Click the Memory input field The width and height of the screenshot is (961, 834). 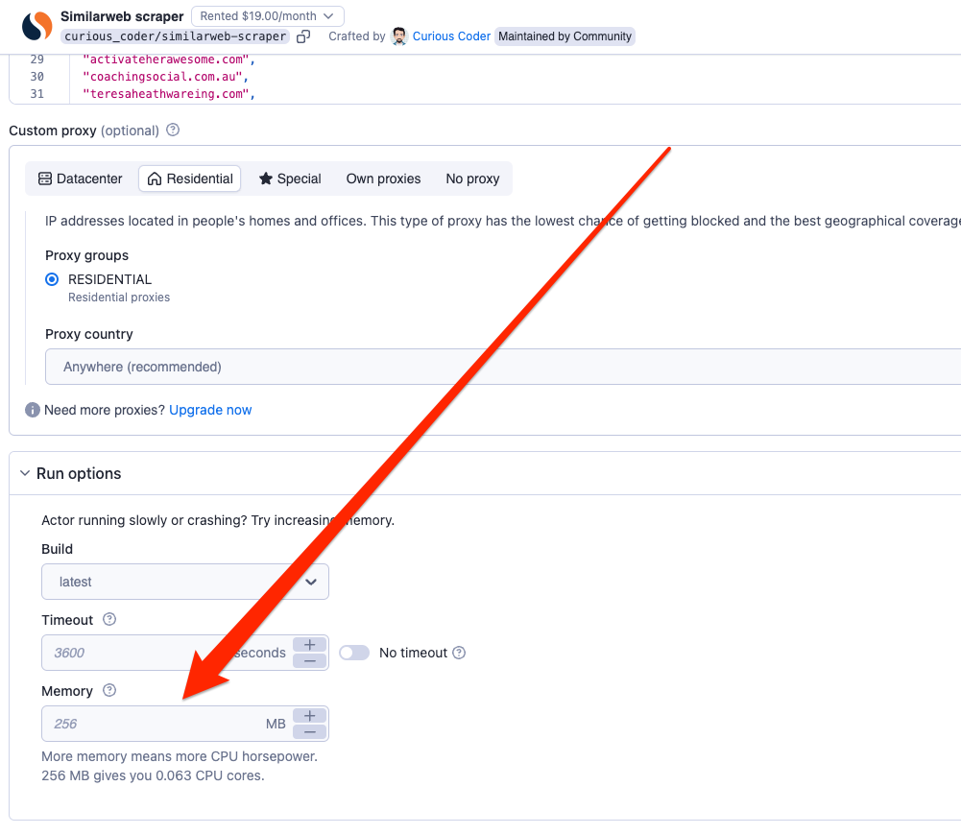click(x=154, y=724)
